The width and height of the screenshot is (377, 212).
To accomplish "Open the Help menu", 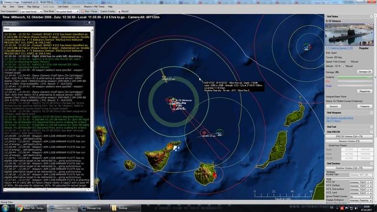I will pyautogui.click(x=110, y=6).
